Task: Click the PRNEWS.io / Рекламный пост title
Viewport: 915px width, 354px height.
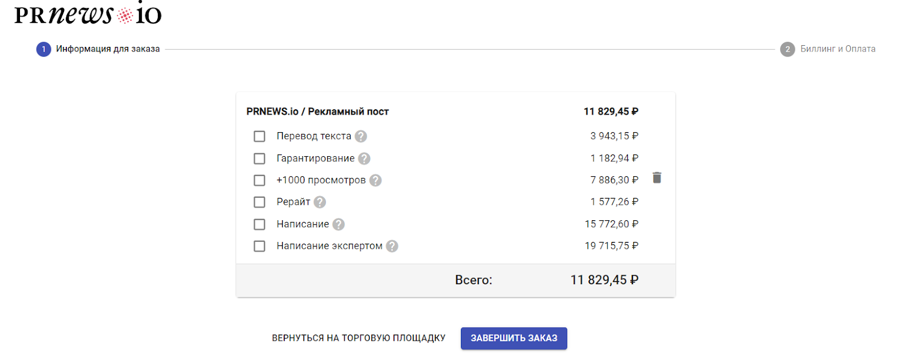Action: [317, 112]
